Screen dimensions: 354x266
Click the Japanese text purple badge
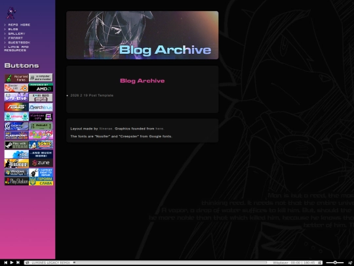pyautogui.click(x=16, y=97)
